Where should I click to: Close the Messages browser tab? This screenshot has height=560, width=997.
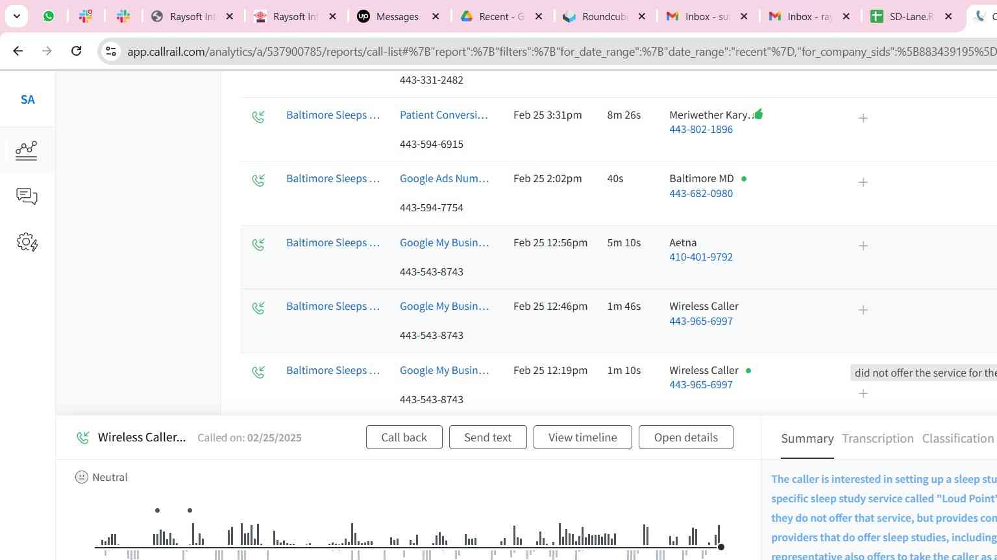pyautogui.click(x=436, y=16)
